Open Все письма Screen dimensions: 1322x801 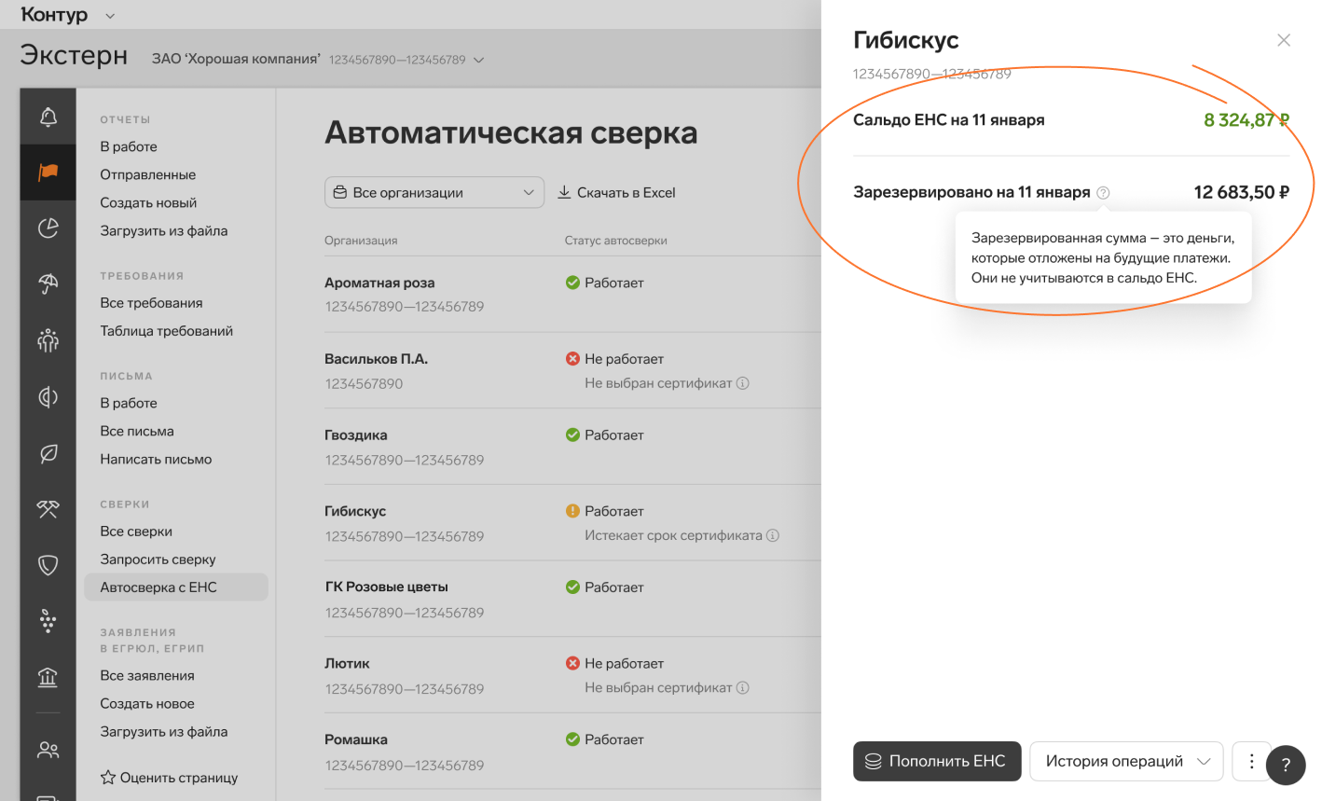tap(137, 431)
